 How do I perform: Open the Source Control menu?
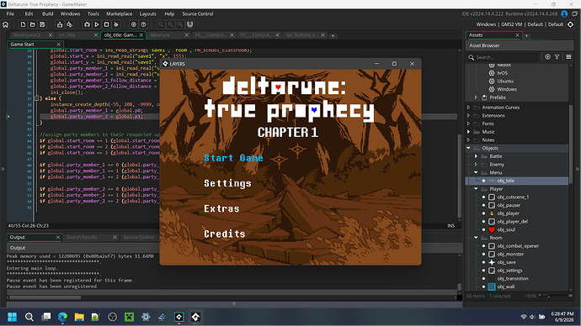(x=198, y=13)
